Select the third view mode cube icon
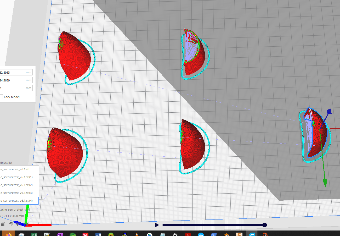 click(x=18, y=224)
